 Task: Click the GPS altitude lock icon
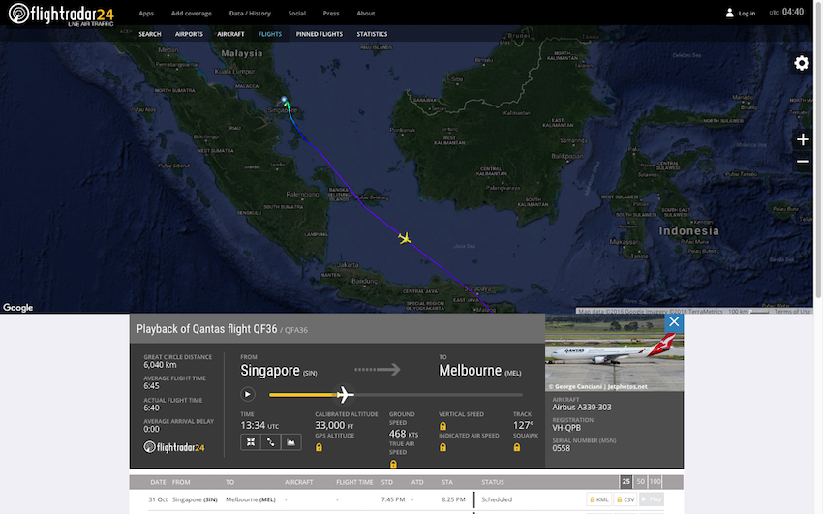tap(319, 447)
